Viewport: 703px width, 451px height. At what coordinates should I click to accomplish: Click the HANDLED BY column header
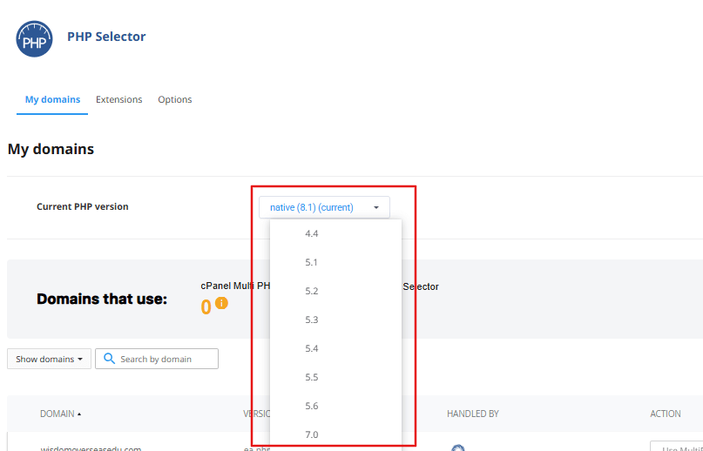point(472,414)
